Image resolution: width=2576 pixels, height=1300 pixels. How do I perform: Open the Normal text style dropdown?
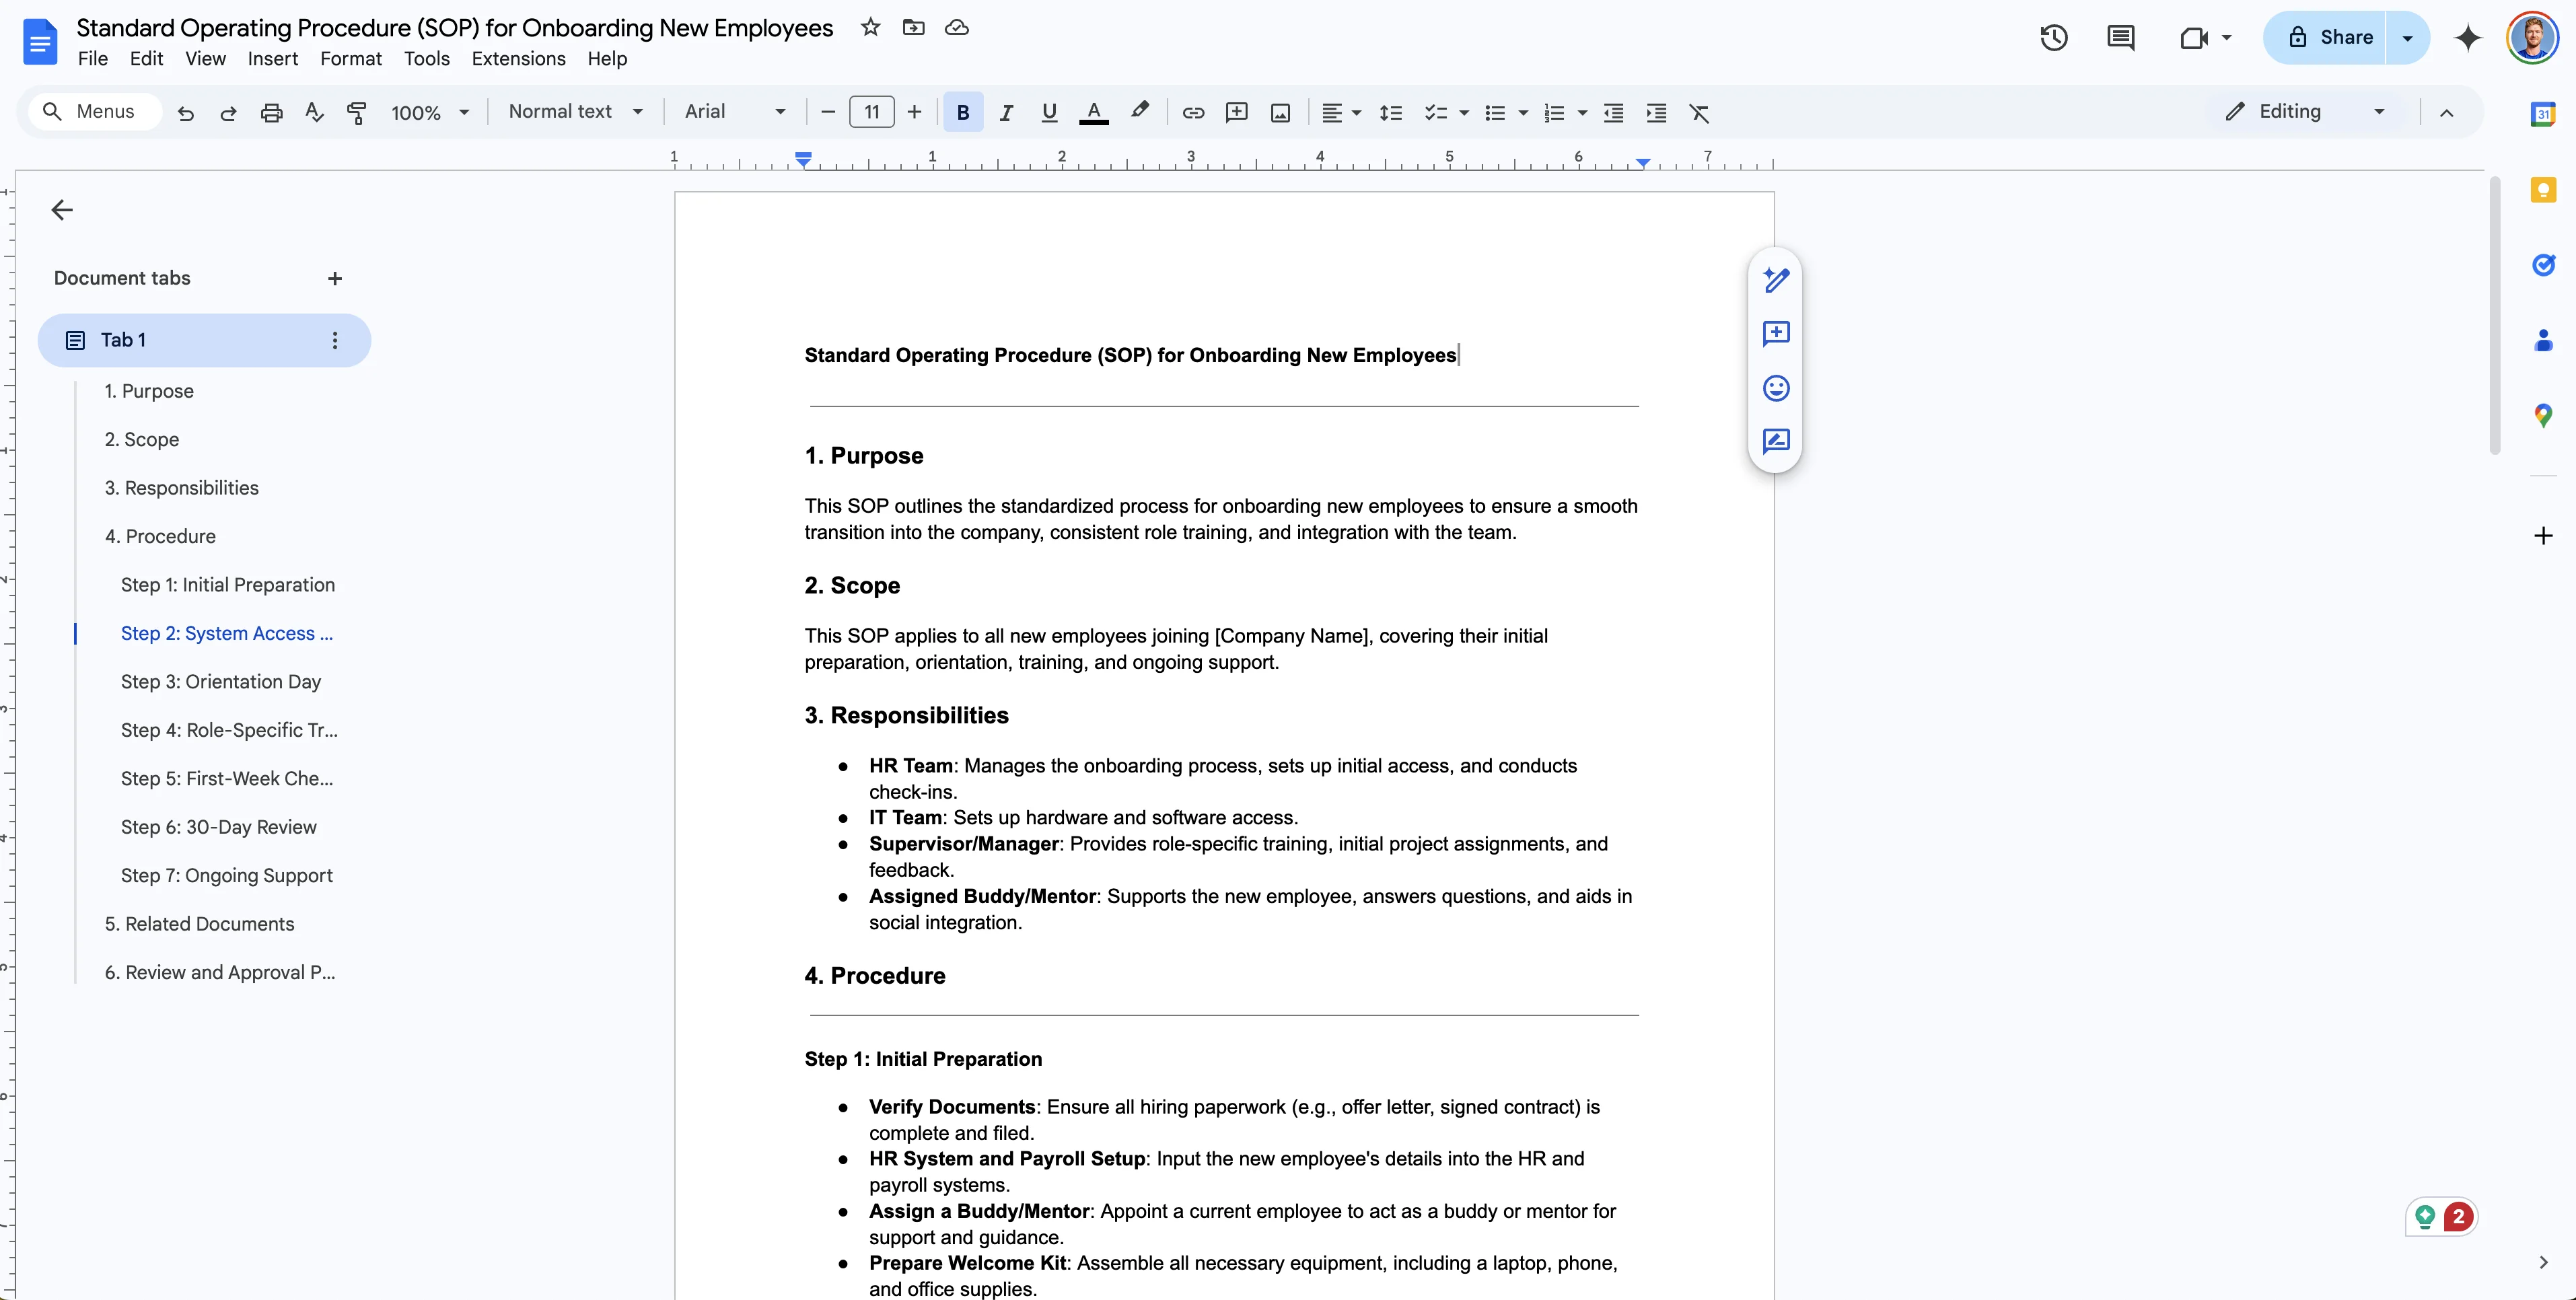(x=575, y=112)
